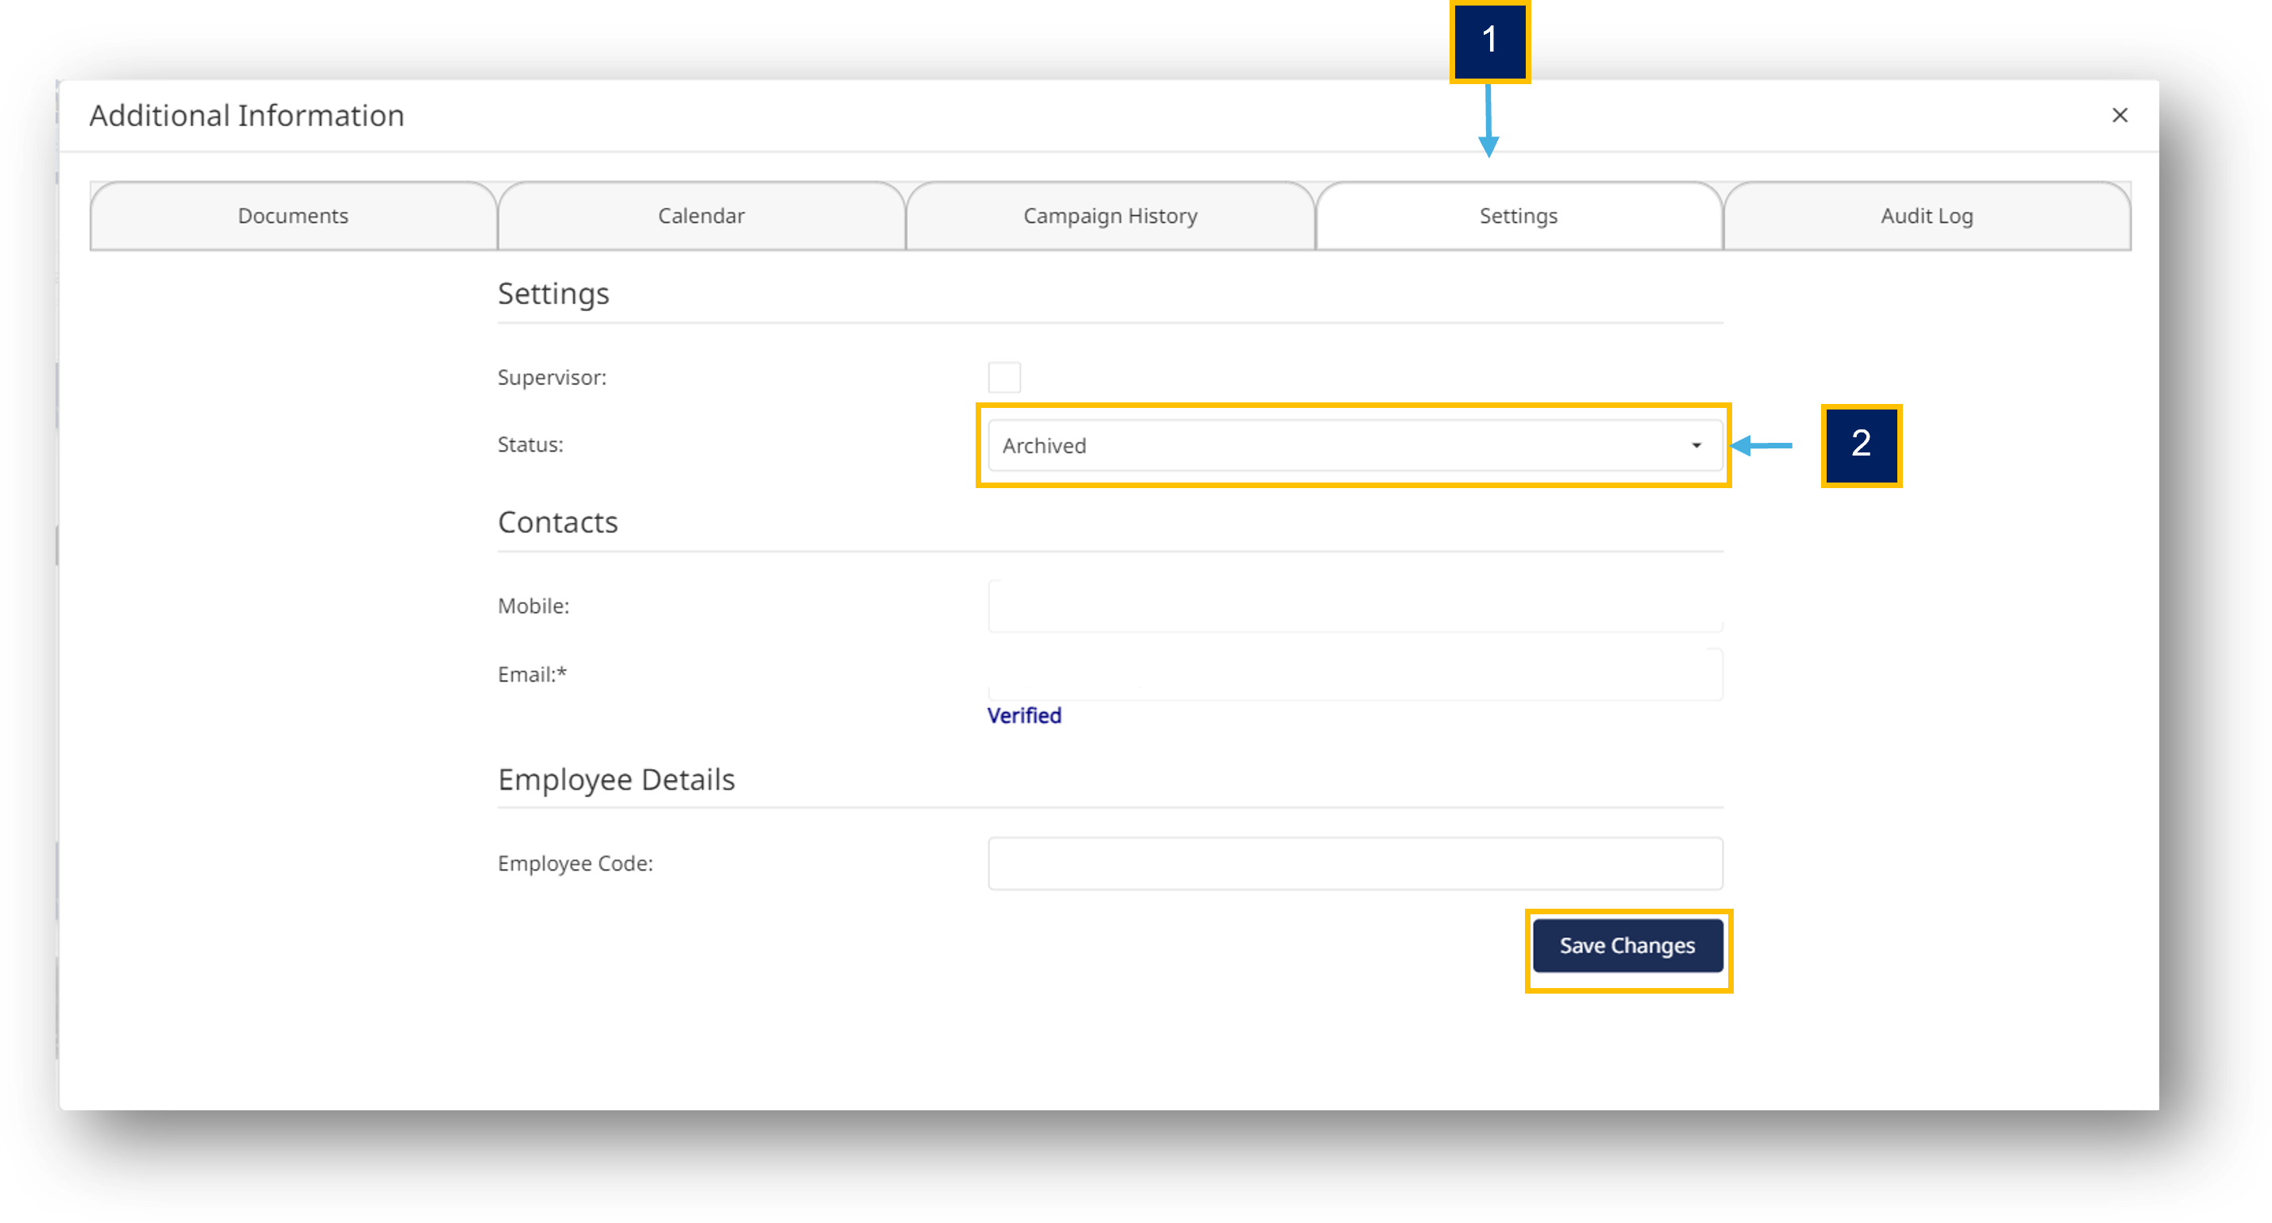
Task: Click the Email:* label
Action: click(533, 675)
